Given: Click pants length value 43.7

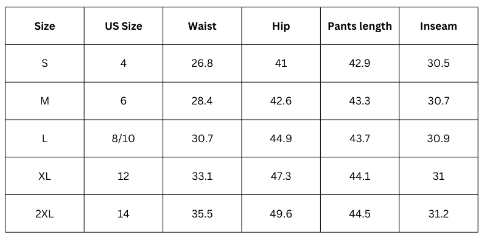Looking at the screenshot, I should [x=360, y=139].
